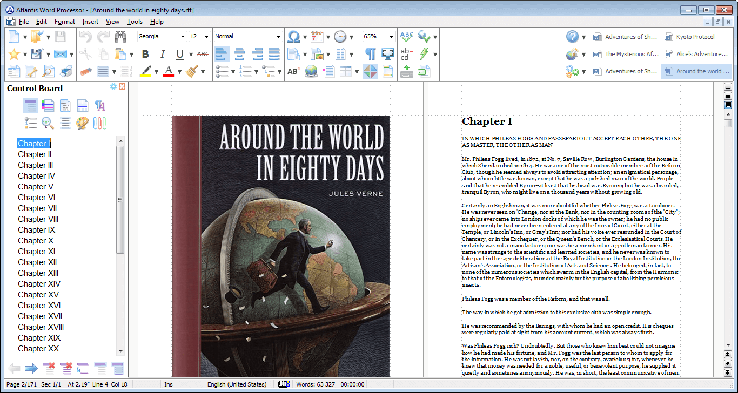Viewport: 738px width, 393px height.
Task: Open the 65% zoom dropdown
Action: coord(391,37)
